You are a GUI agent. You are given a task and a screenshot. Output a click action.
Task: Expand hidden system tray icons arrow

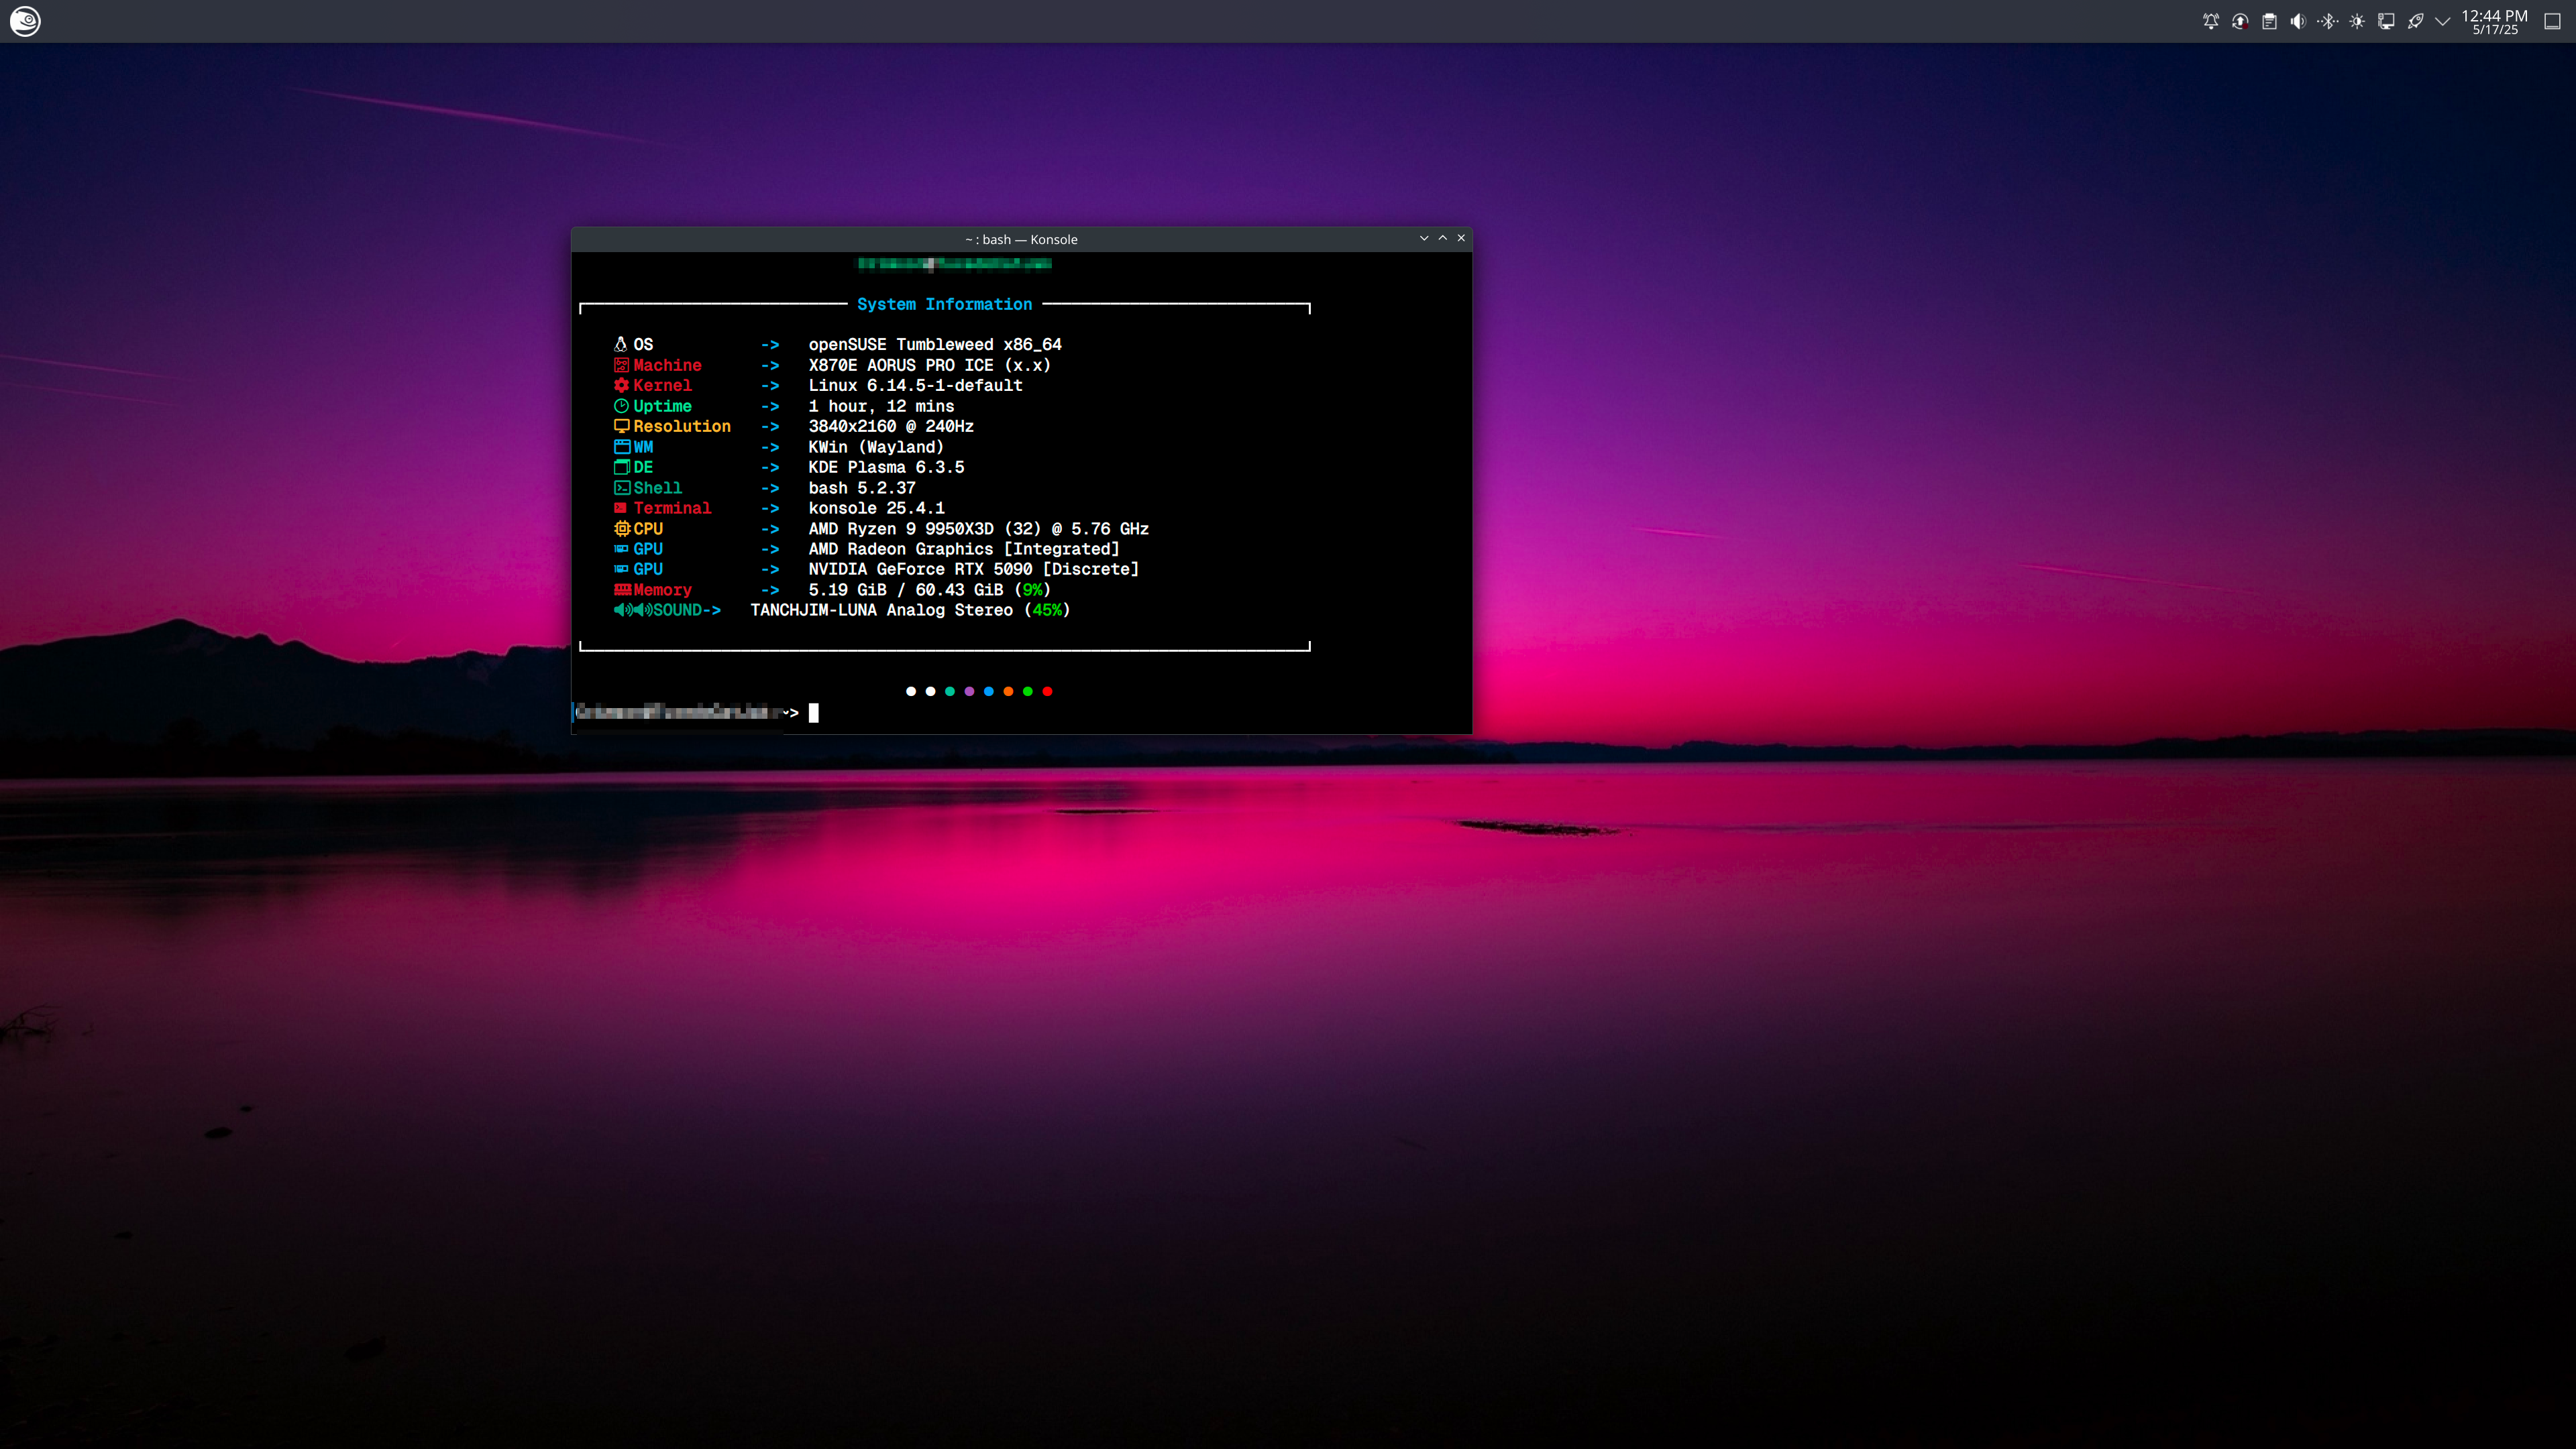pos(2443,21)
